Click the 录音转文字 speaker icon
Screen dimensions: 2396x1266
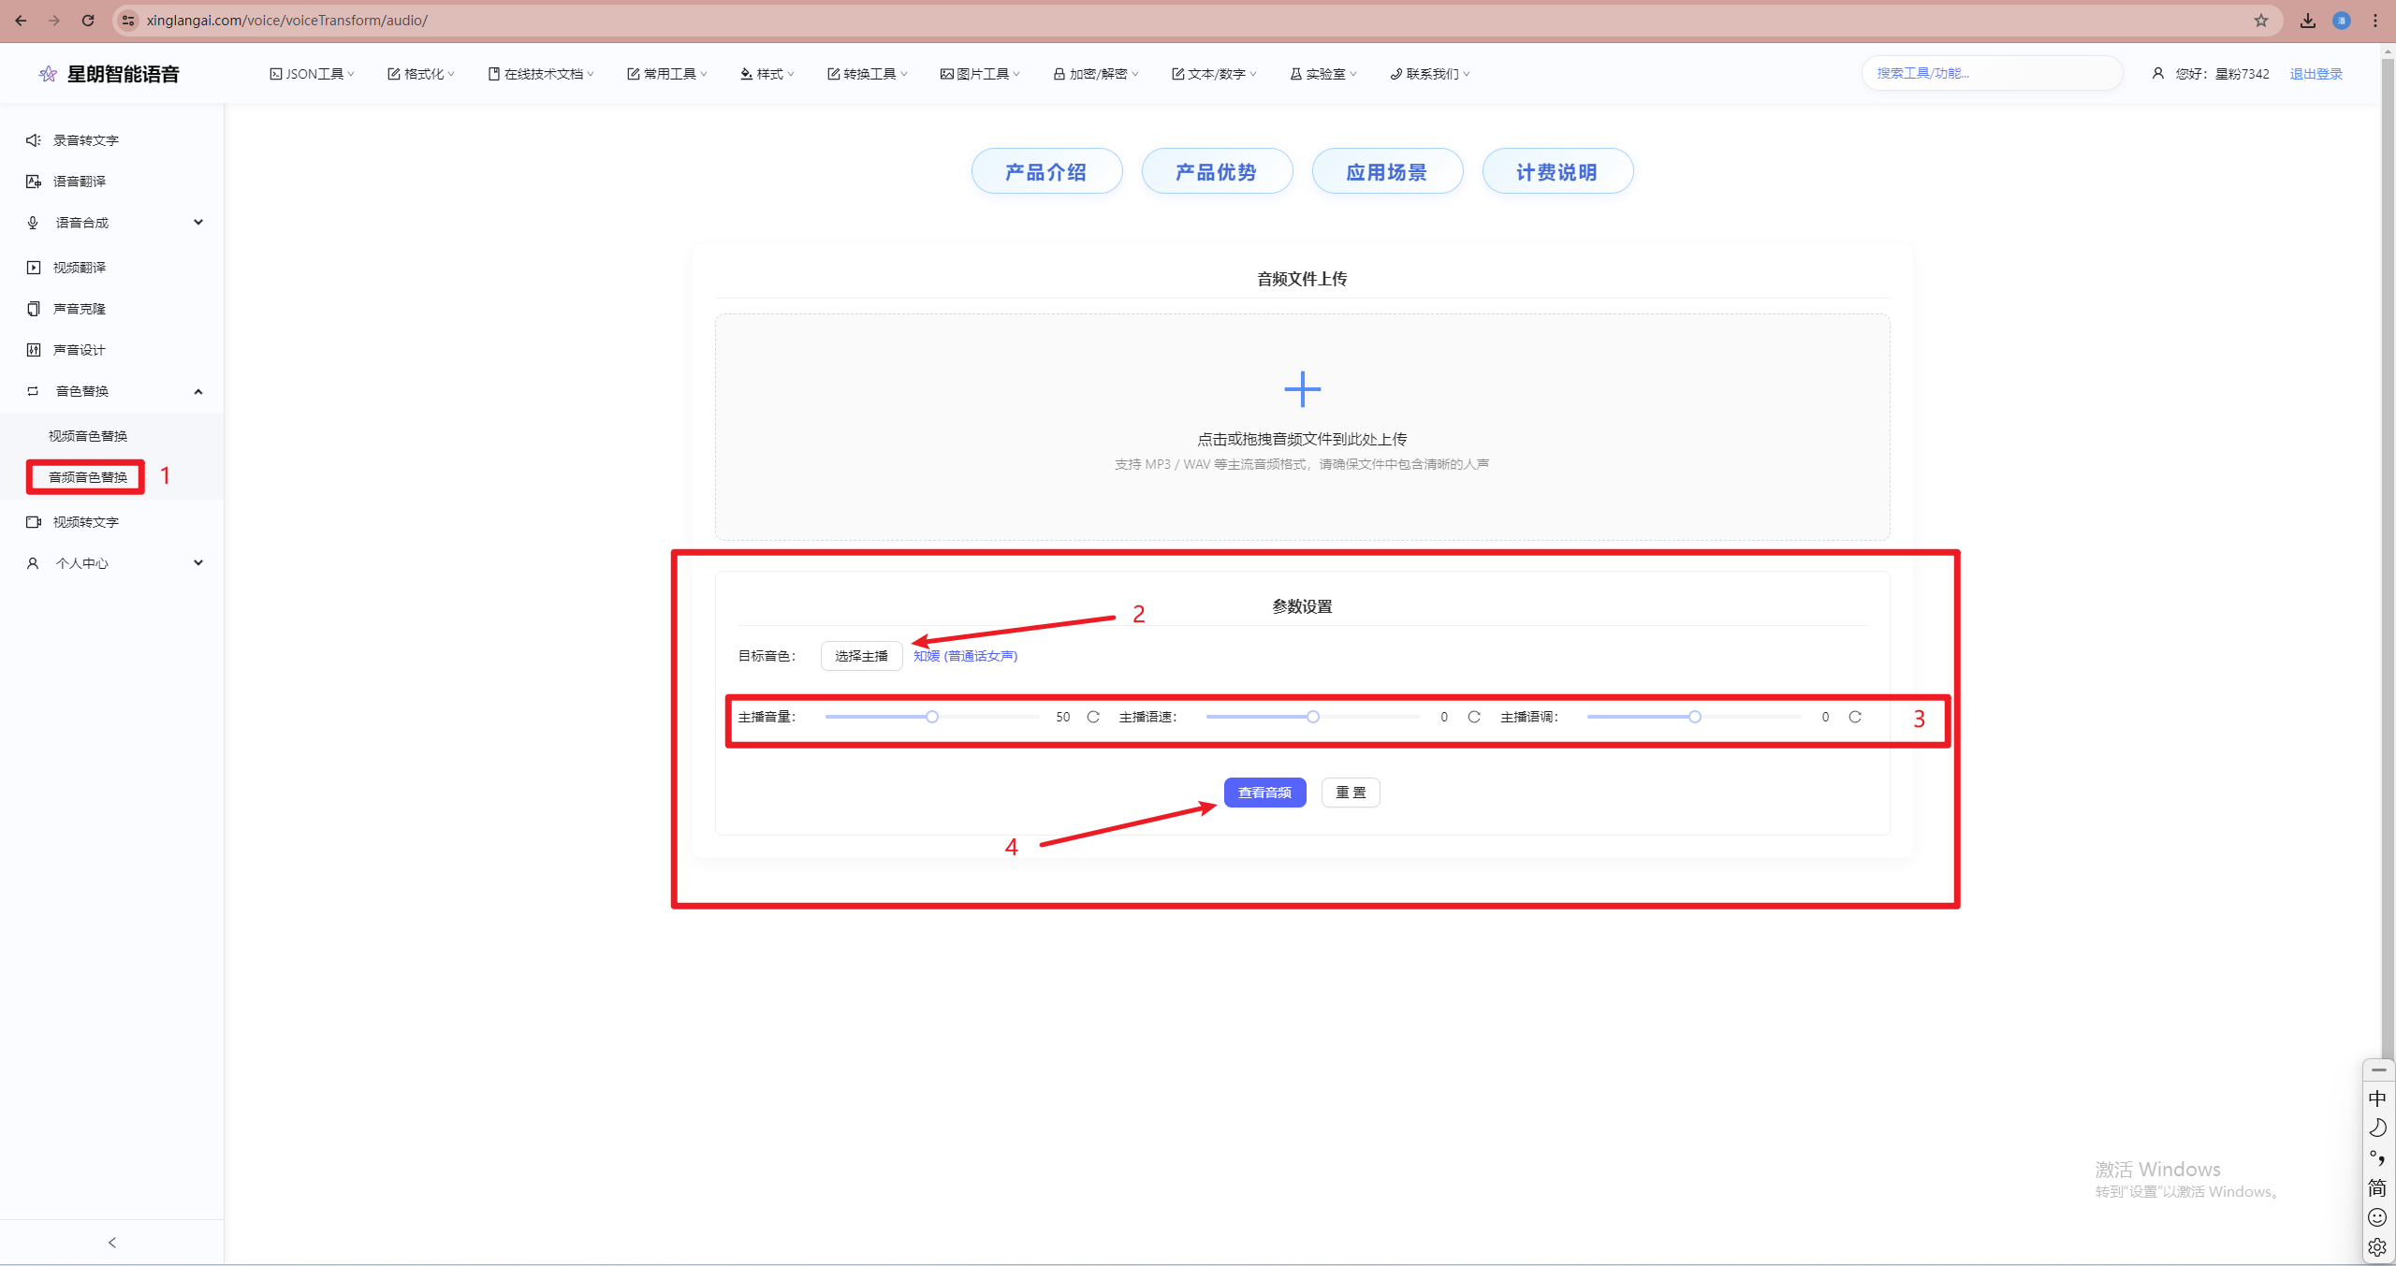(x=34, y=140)
